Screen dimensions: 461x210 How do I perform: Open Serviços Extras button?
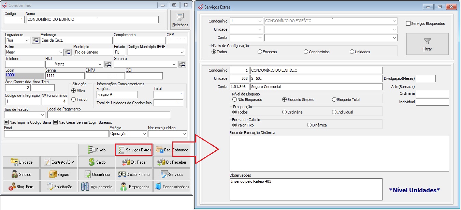click(x=134, y=150)
